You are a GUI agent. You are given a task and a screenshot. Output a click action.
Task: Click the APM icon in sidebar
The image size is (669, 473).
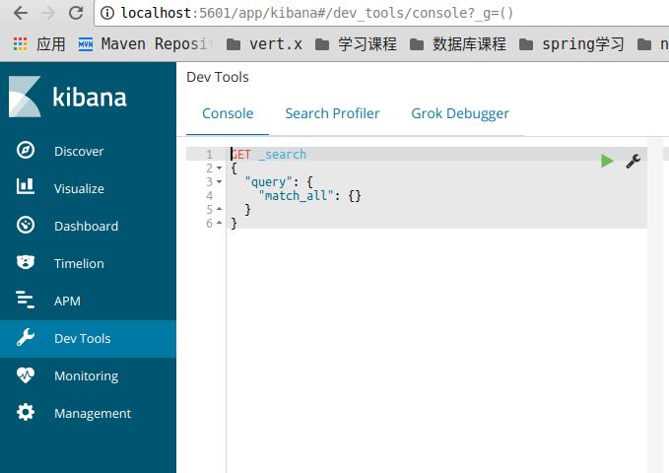click(x=26, y=301)
